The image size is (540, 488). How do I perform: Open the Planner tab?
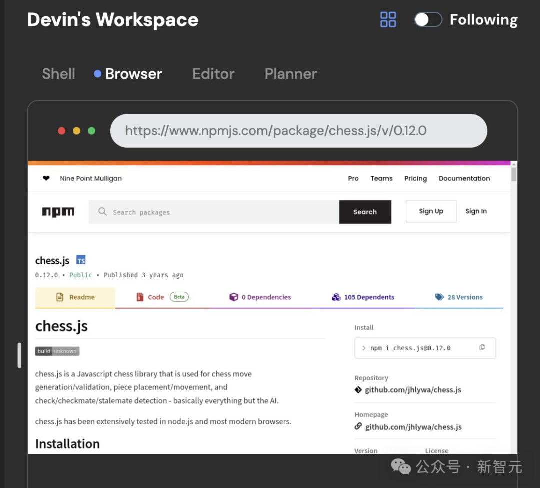[290, 74]
